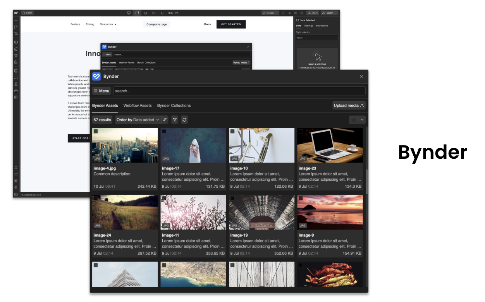Click the comments bubble icon in Webflow top bar
Viewport: 485px width, 302px height.
click(296, 13)
